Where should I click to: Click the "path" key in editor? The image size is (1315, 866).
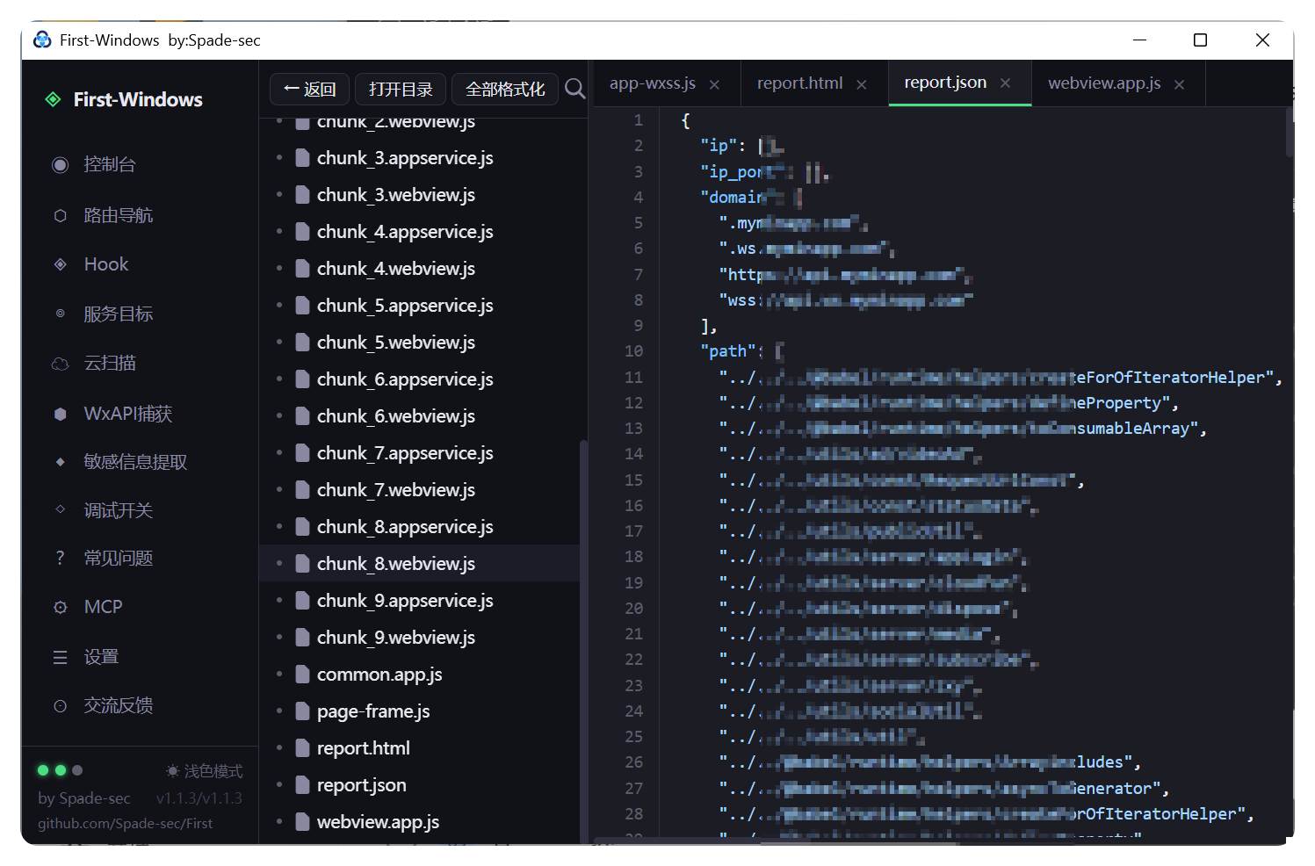[728, 351]
